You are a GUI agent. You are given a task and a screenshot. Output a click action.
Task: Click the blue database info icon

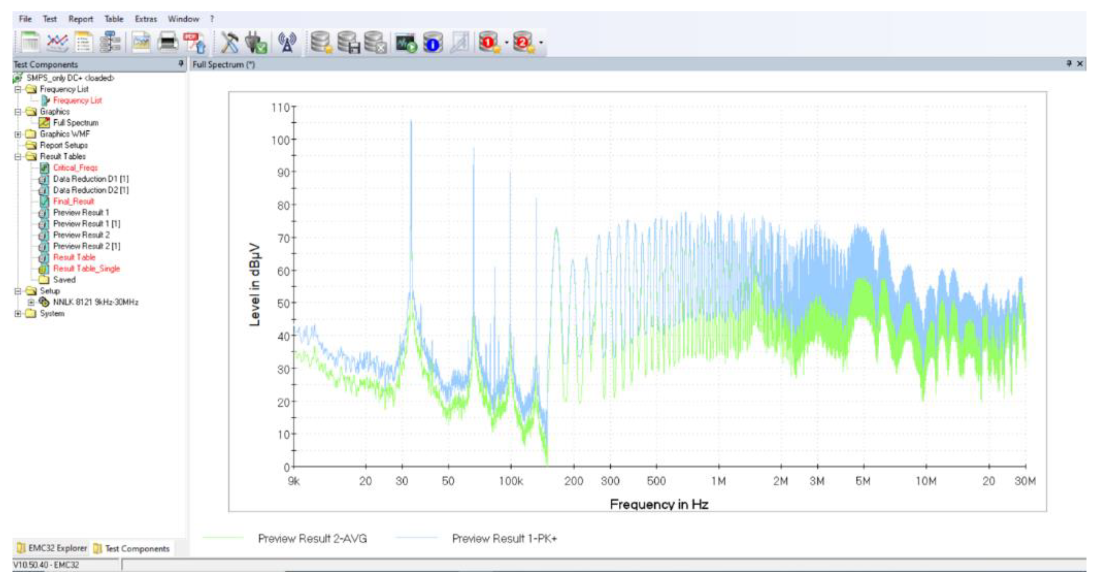click(x=432, y=43)
